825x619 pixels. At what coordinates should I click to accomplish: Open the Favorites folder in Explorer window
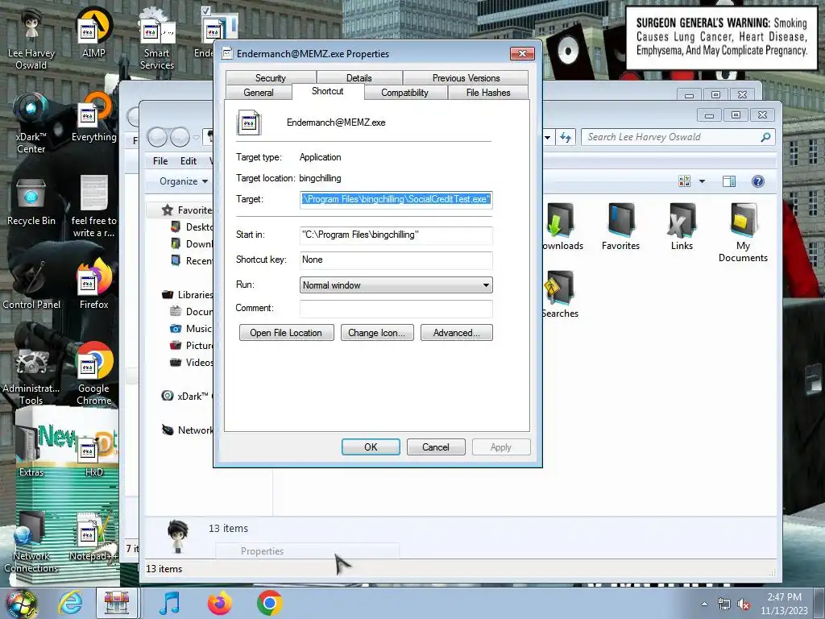[x=620, y=226]
